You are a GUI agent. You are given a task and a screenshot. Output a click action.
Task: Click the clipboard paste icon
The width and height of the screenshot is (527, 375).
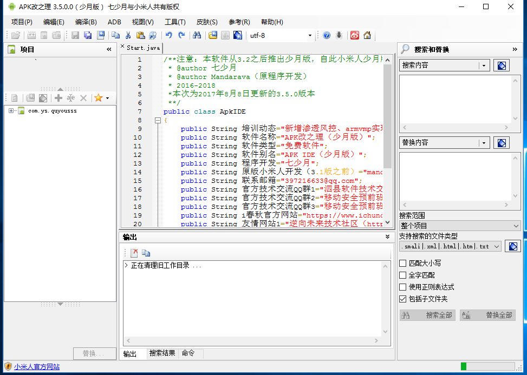click(140, 35)
